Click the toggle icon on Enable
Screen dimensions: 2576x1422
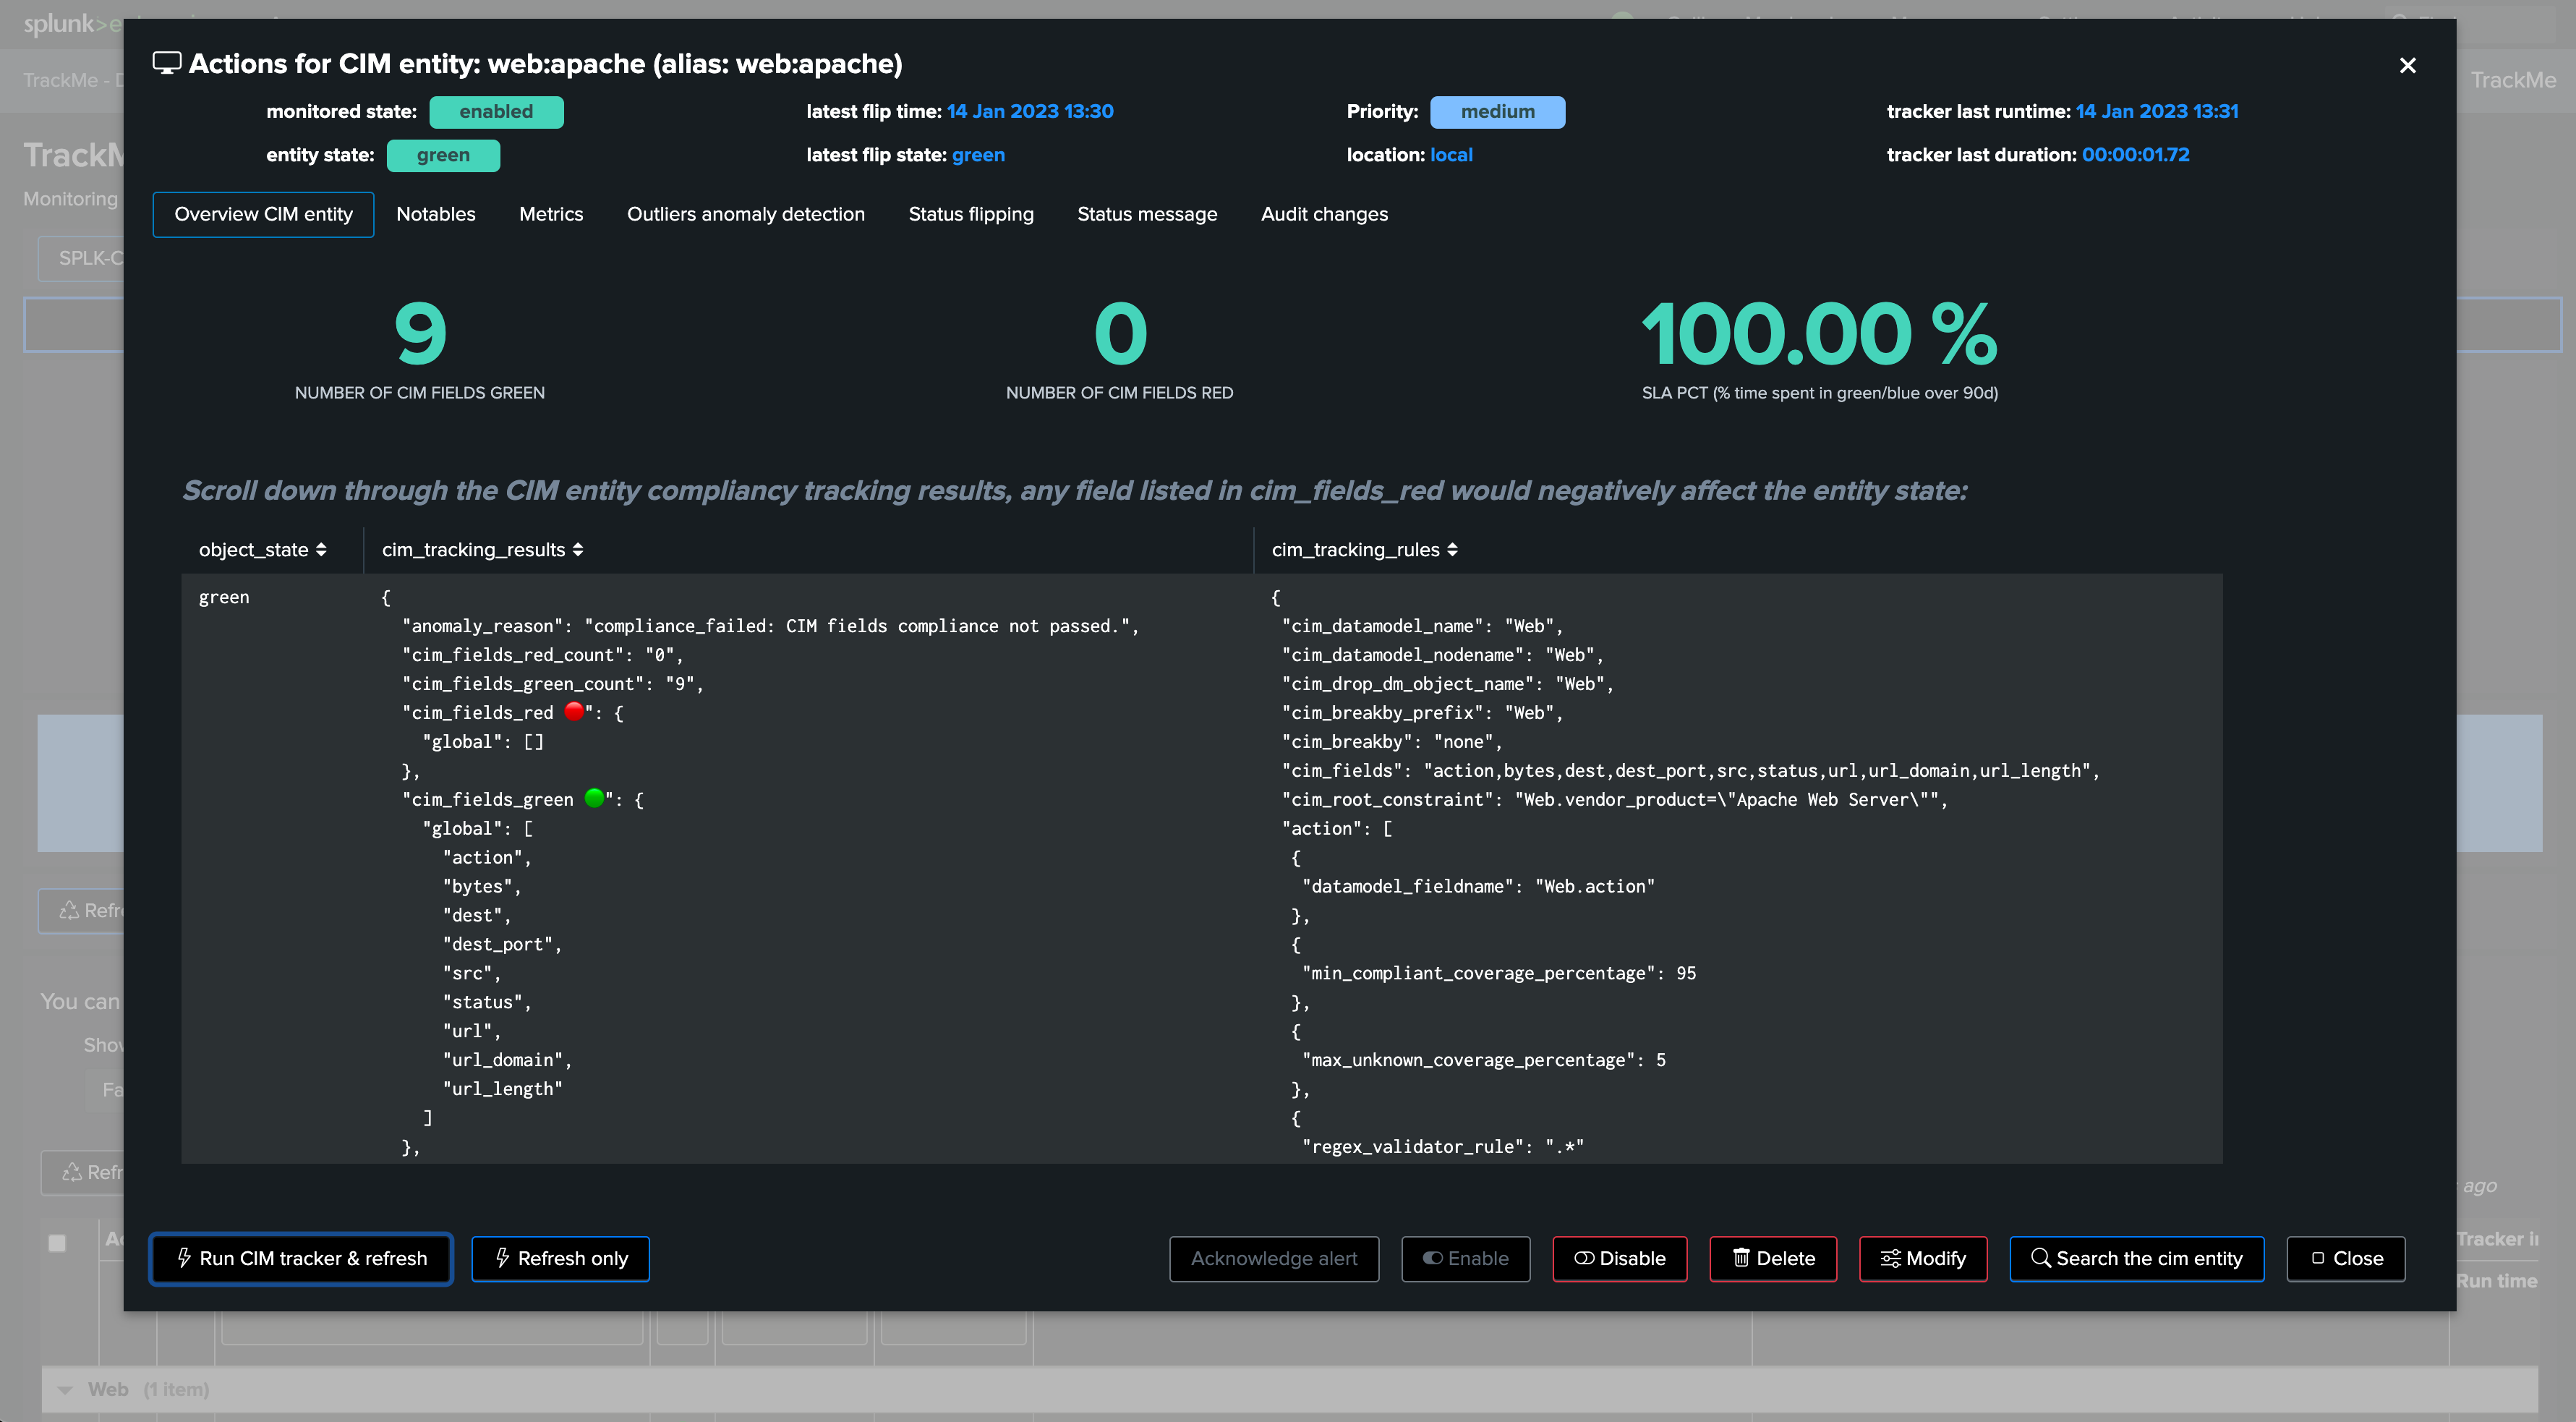1433,1258
